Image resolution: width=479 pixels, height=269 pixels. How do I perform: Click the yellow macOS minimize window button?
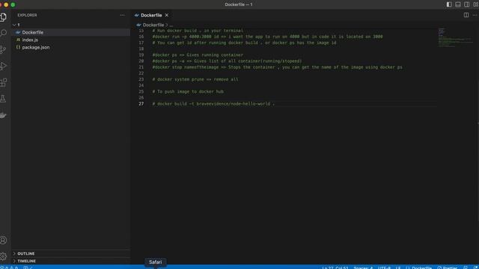(6, 4)
